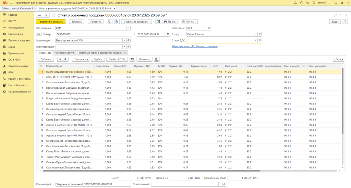This screenshot has width=351, height=188.
Task: Expand Вид операции dropdown
Action: (128, 28)
